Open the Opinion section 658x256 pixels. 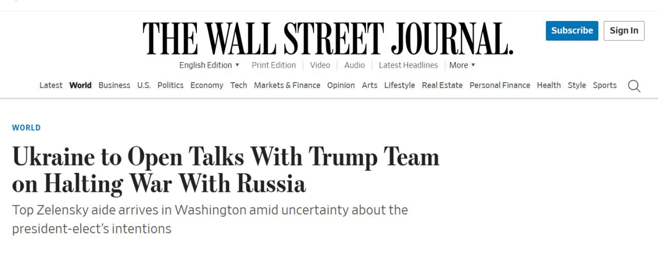[x=341, y=85]
